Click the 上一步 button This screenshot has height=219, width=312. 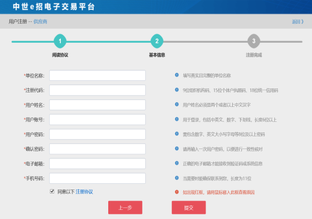click(125, 207)
